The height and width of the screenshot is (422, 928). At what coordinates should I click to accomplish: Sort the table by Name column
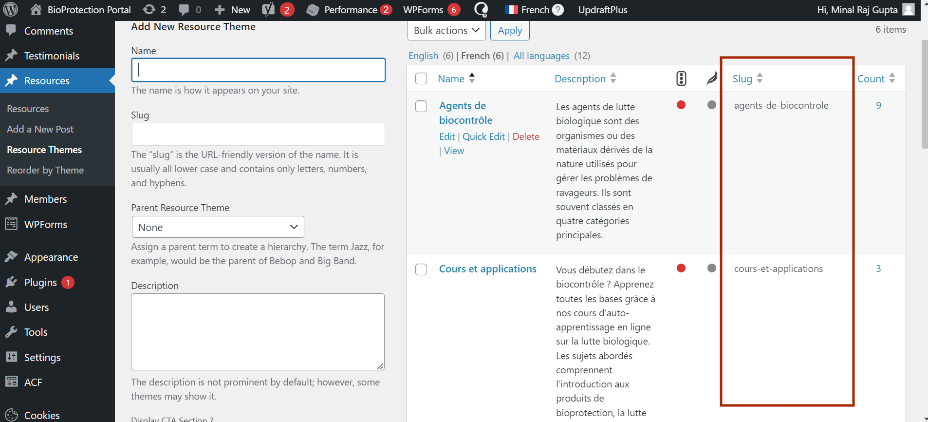[x=456, y=78]
